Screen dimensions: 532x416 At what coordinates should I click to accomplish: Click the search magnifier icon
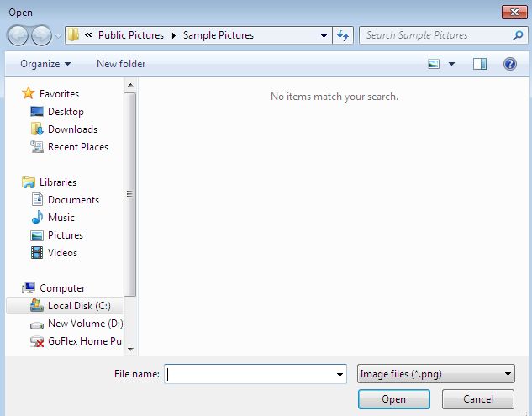[518, 35]
